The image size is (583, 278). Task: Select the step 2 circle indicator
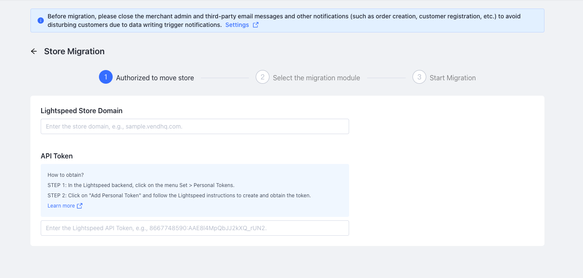(263, 77)
